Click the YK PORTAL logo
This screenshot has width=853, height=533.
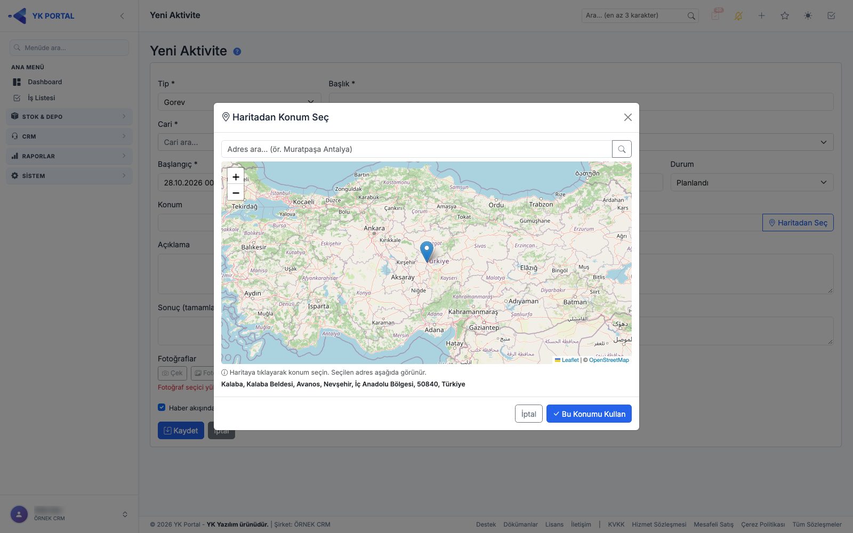pyautogui.click(x=42, y=16)
